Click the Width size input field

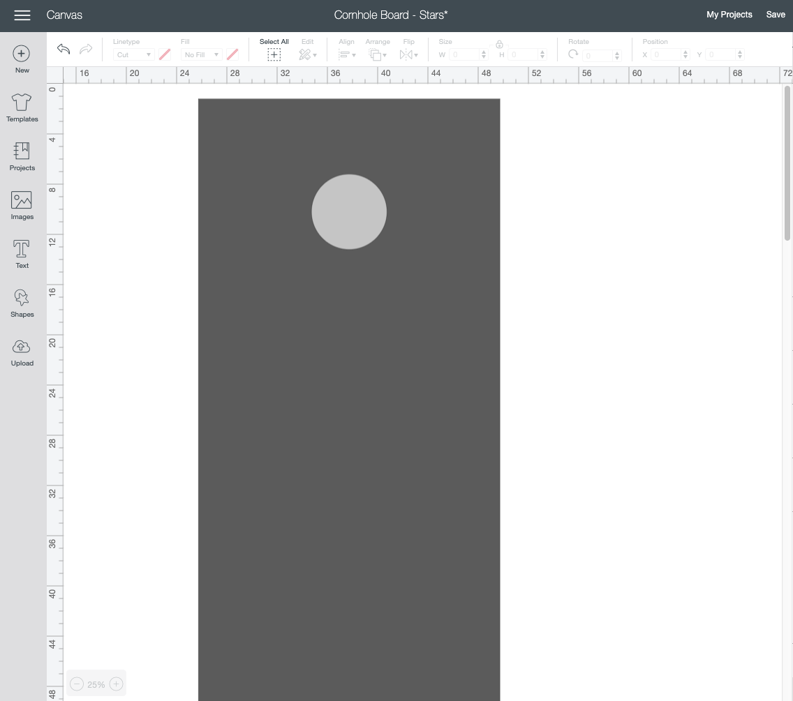(x=464, y=54)
